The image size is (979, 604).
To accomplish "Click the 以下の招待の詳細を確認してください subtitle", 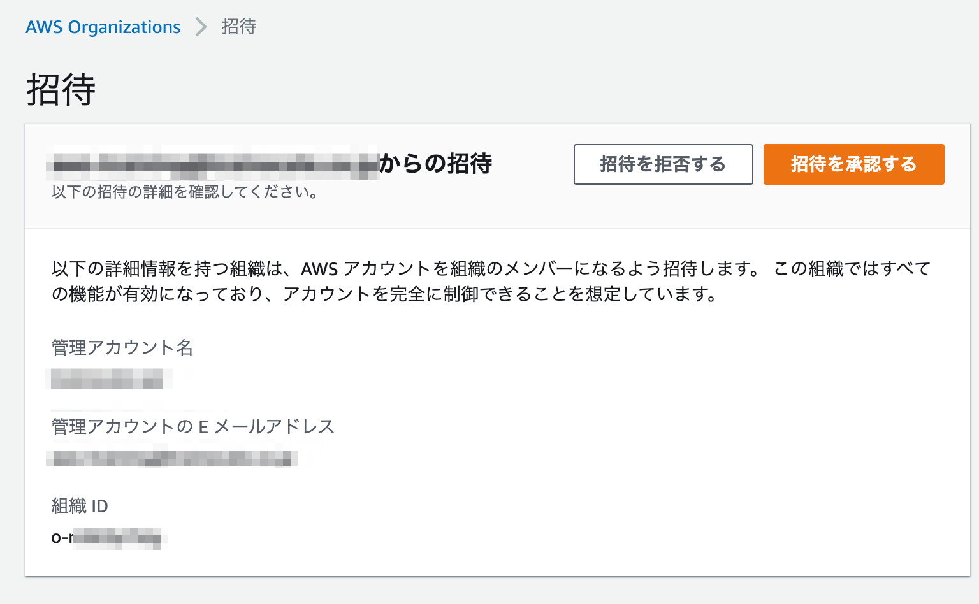I will [185, 192].
